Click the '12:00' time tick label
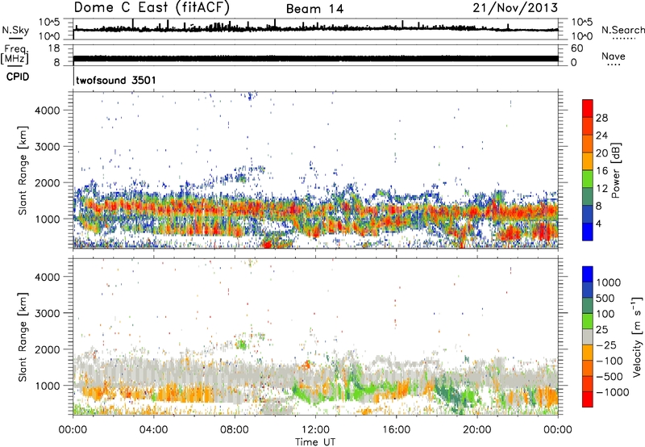 point(315,430)
